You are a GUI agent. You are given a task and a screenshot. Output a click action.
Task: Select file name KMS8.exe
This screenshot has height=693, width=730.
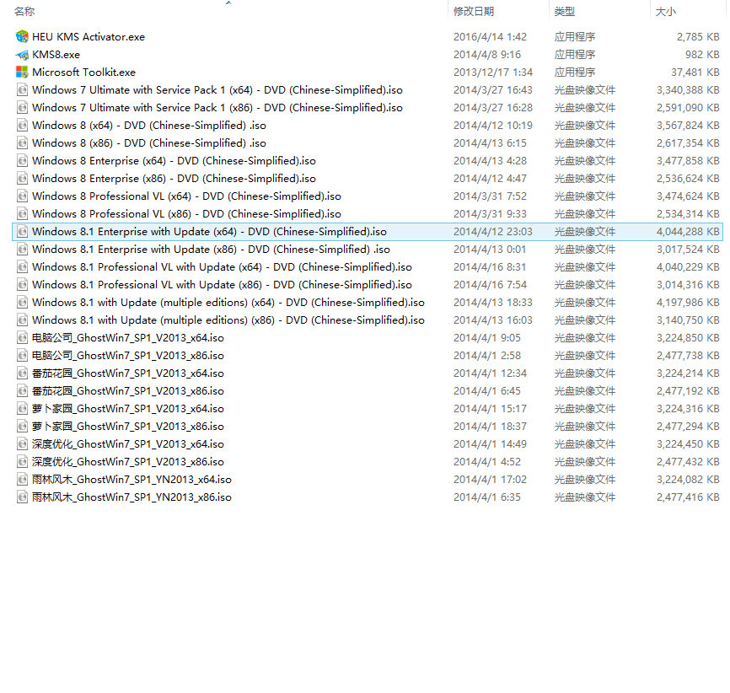click(56, 55)
